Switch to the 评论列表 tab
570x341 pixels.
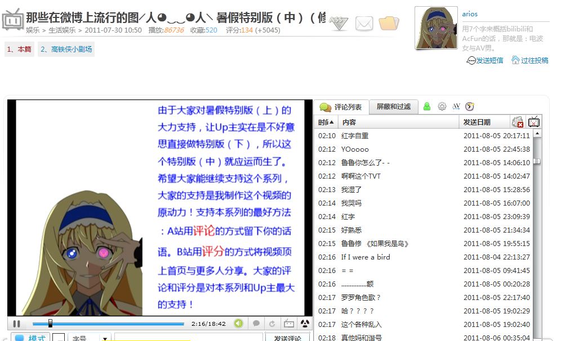tap(341, 107)
